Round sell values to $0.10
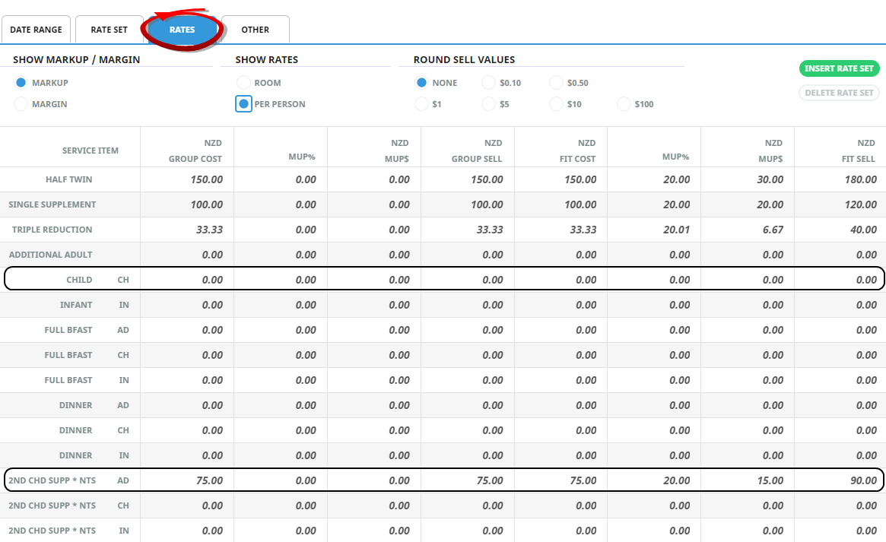The image size is (886, 542). coord(489,83)
